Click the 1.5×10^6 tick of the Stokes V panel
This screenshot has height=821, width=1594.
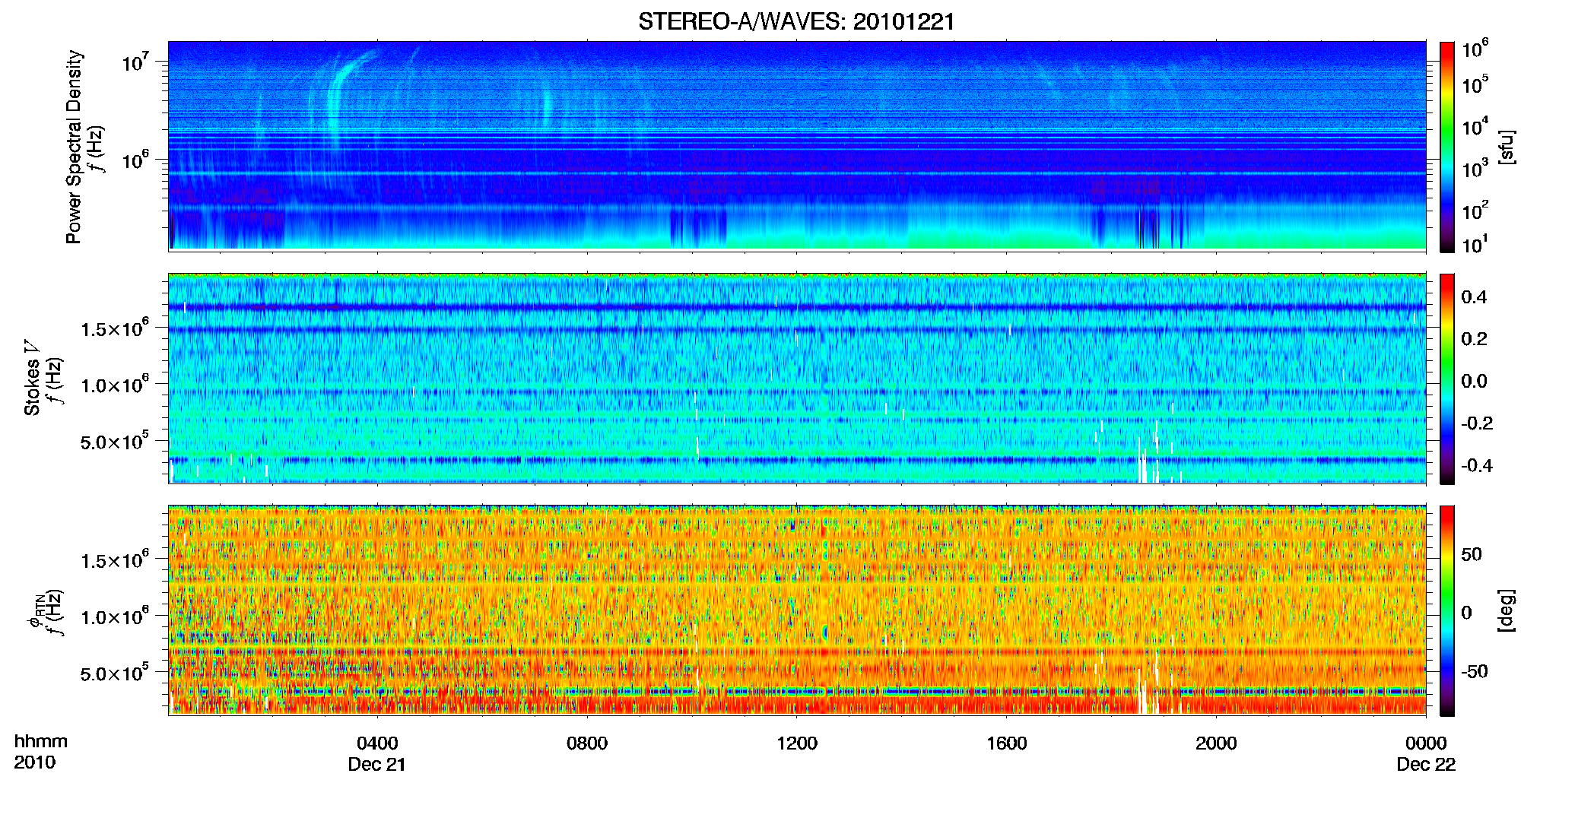[x=114, y=328]
